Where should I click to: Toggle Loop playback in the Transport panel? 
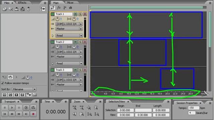pyautogui.click(x=33, y=108)
